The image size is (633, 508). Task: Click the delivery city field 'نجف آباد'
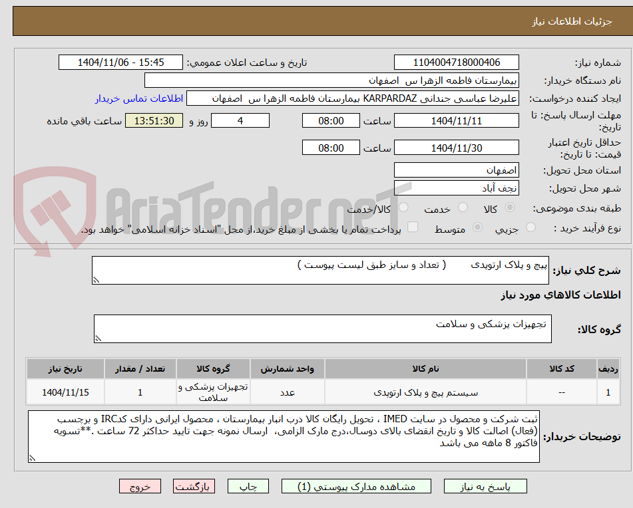click(x=456, y=188)
